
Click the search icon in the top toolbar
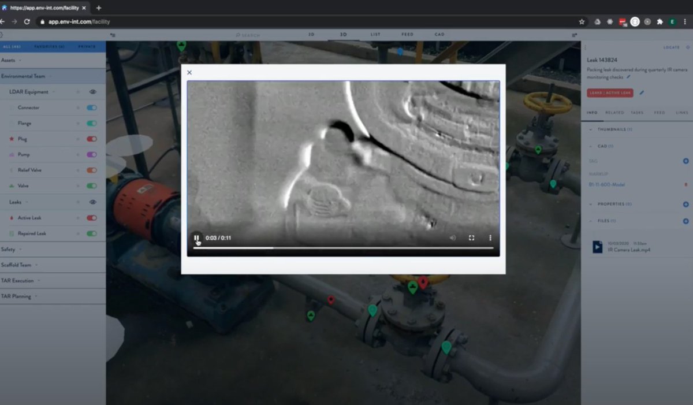point(237,35)
